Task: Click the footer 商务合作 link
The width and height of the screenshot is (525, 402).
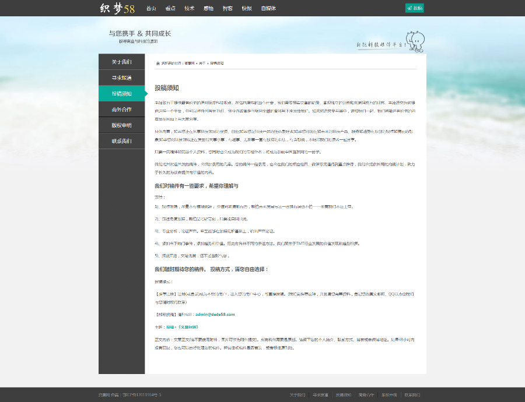Action: tap(366, 395)
